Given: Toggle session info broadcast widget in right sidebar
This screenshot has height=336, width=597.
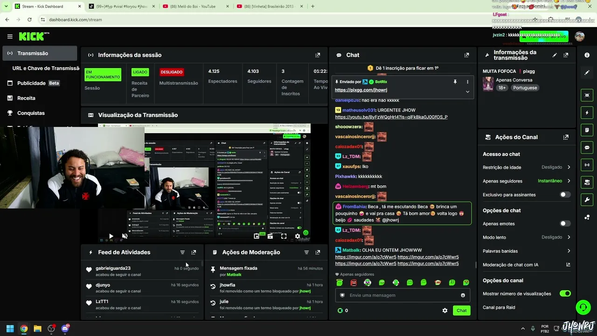Looking at the screenshot, I should coord(587,165).
